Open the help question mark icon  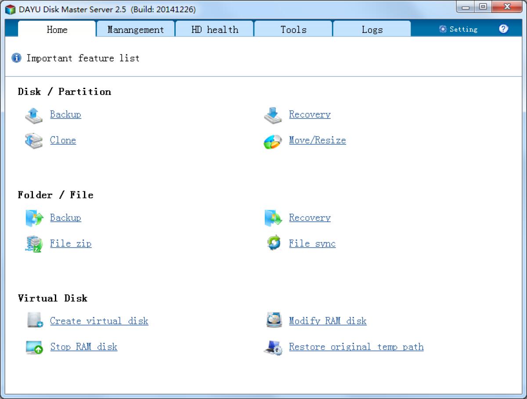(x=503, y=29)
